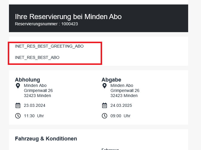The height and width of the screenshot is (150, 201).
Task: Click the Minden Abo station name under Abgabe
Action: tap(122, 86)
